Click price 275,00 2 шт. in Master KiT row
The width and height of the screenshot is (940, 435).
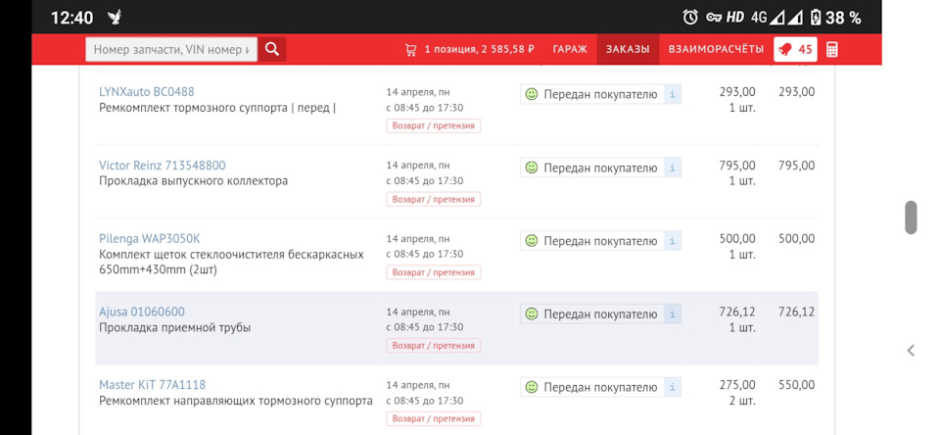737,393
